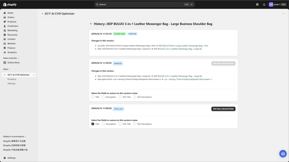Screen dimensions: 289x162
Task: Click the webhook badge on 11:20:54 version
Action: pos(118,63)
